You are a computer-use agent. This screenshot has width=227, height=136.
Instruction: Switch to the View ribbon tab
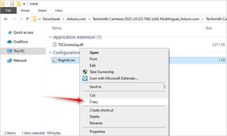58,11
